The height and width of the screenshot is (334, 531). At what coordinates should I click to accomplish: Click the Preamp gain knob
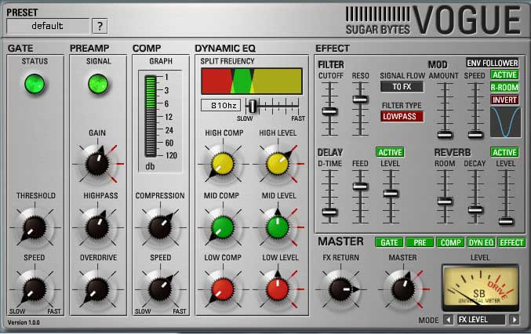(x=96, y=163)
